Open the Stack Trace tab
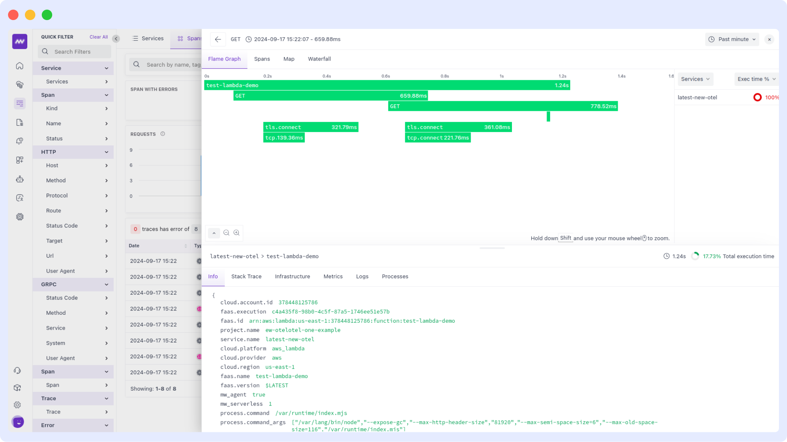Image resolution: width=787 pixels, height=442 pixels. 246,276
